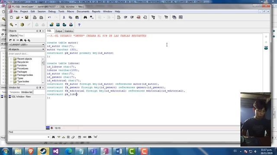Click the New document icon
277x155 pixels.
pos(12,17)
